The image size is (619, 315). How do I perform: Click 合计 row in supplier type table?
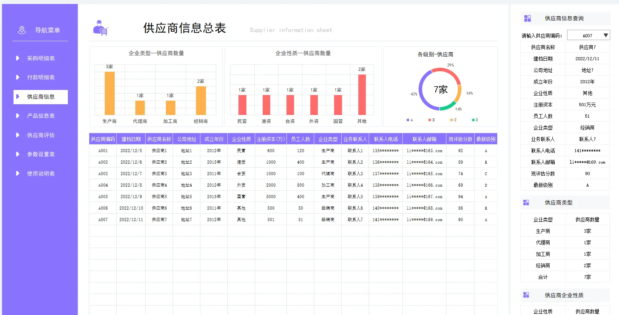(x=565, y=277)
